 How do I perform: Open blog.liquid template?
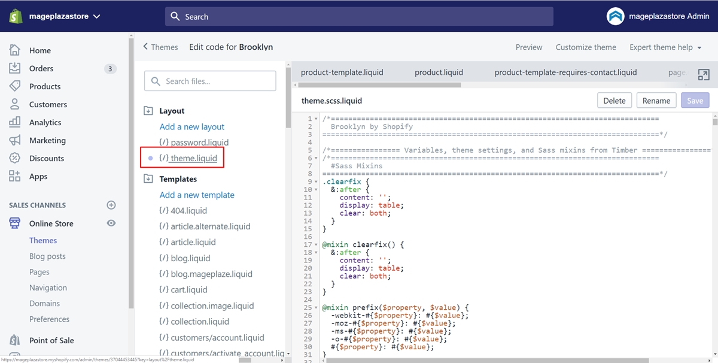tap(184, 258)
